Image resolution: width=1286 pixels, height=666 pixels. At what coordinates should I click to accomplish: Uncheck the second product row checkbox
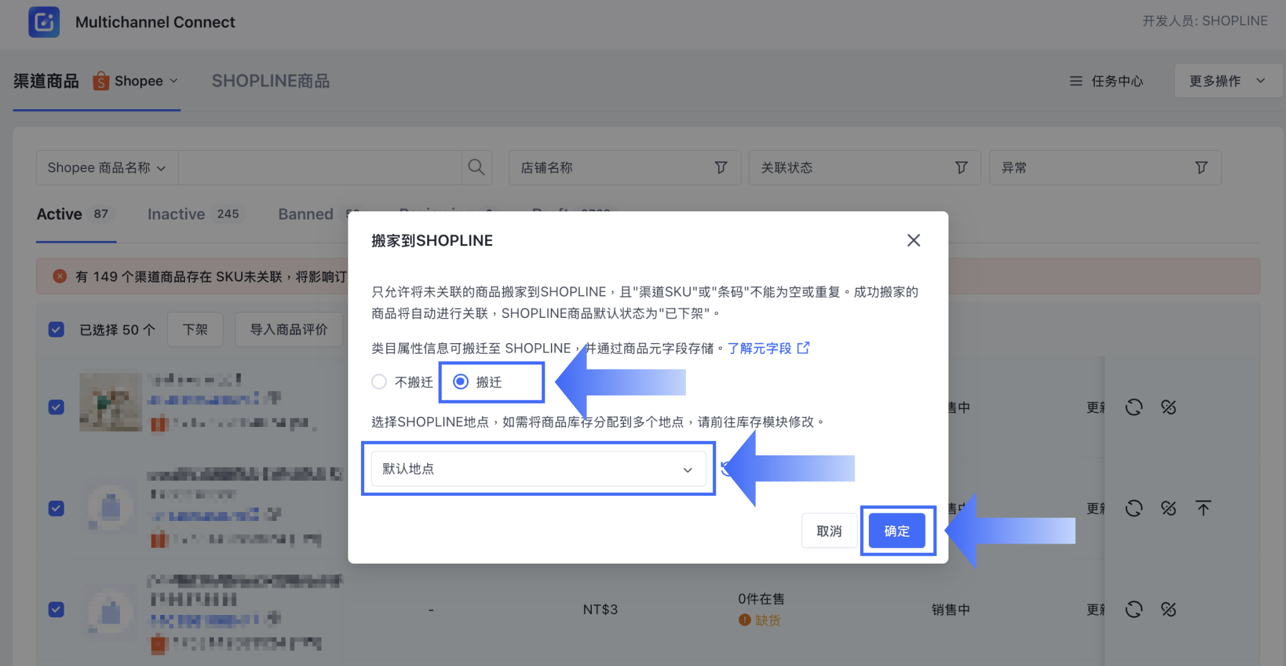click(x=56, y=508)
